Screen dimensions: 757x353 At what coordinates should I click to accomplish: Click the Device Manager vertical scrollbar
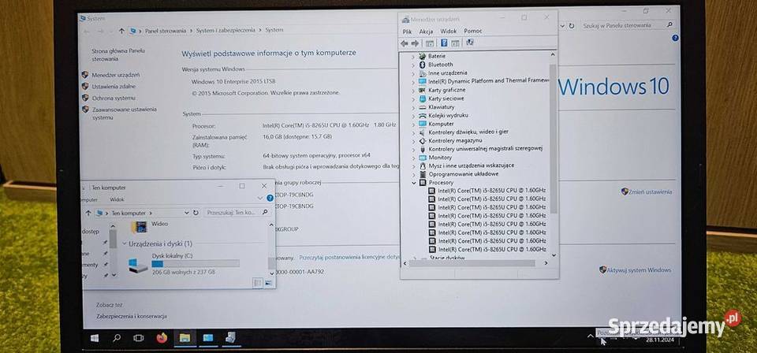(x=554, y=139)
